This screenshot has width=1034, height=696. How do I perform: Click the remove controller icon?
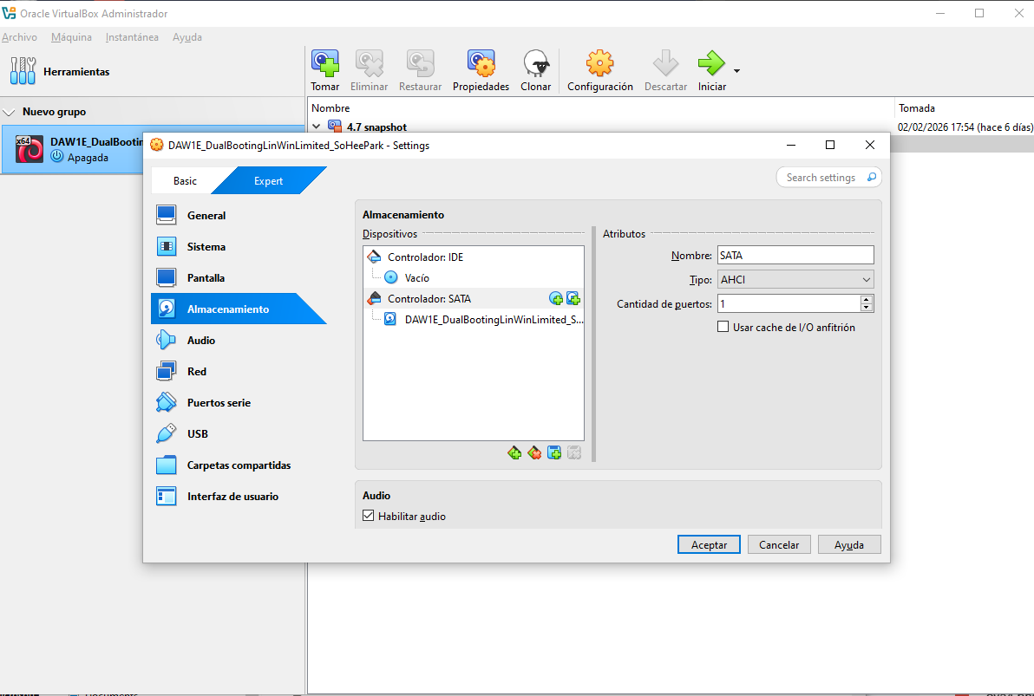(x=534, y=452)
